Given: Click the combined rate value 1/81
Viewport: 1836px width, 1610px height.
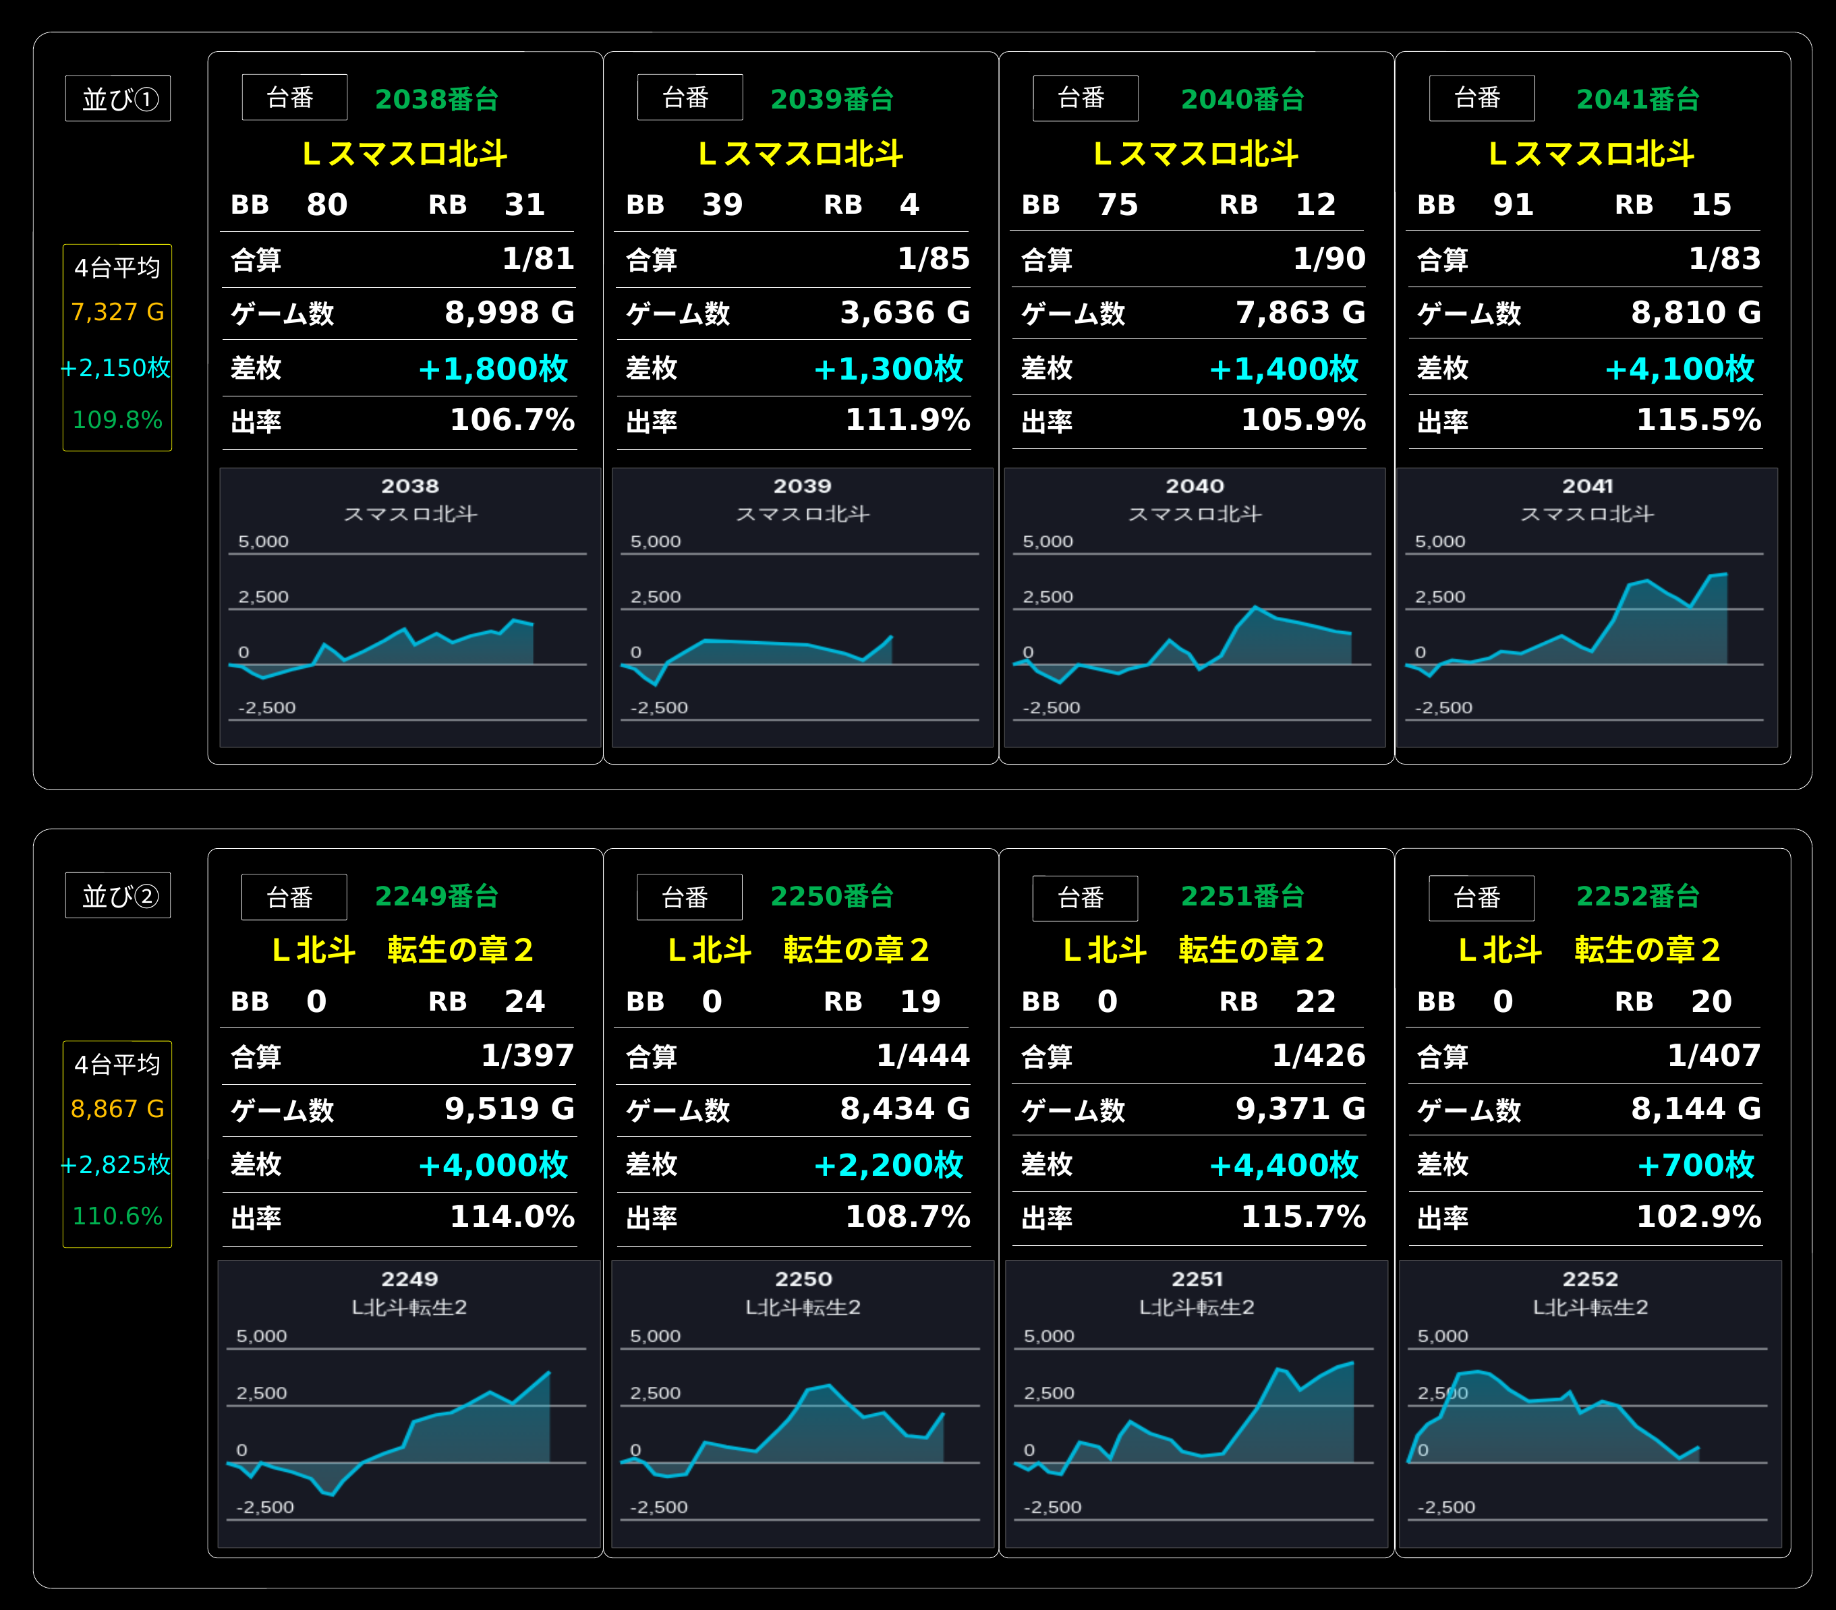Looking at the screenshot, I should [538, 260].
